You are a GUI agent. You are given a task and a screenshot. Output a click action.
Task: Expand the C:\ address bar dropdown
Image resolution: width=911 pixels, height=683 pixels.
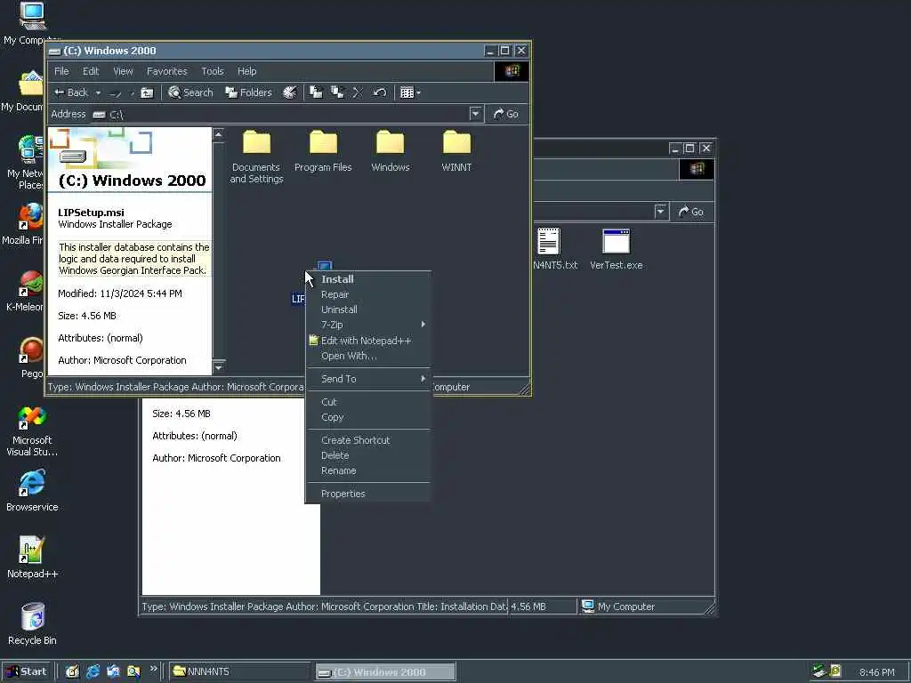(475, 114)
